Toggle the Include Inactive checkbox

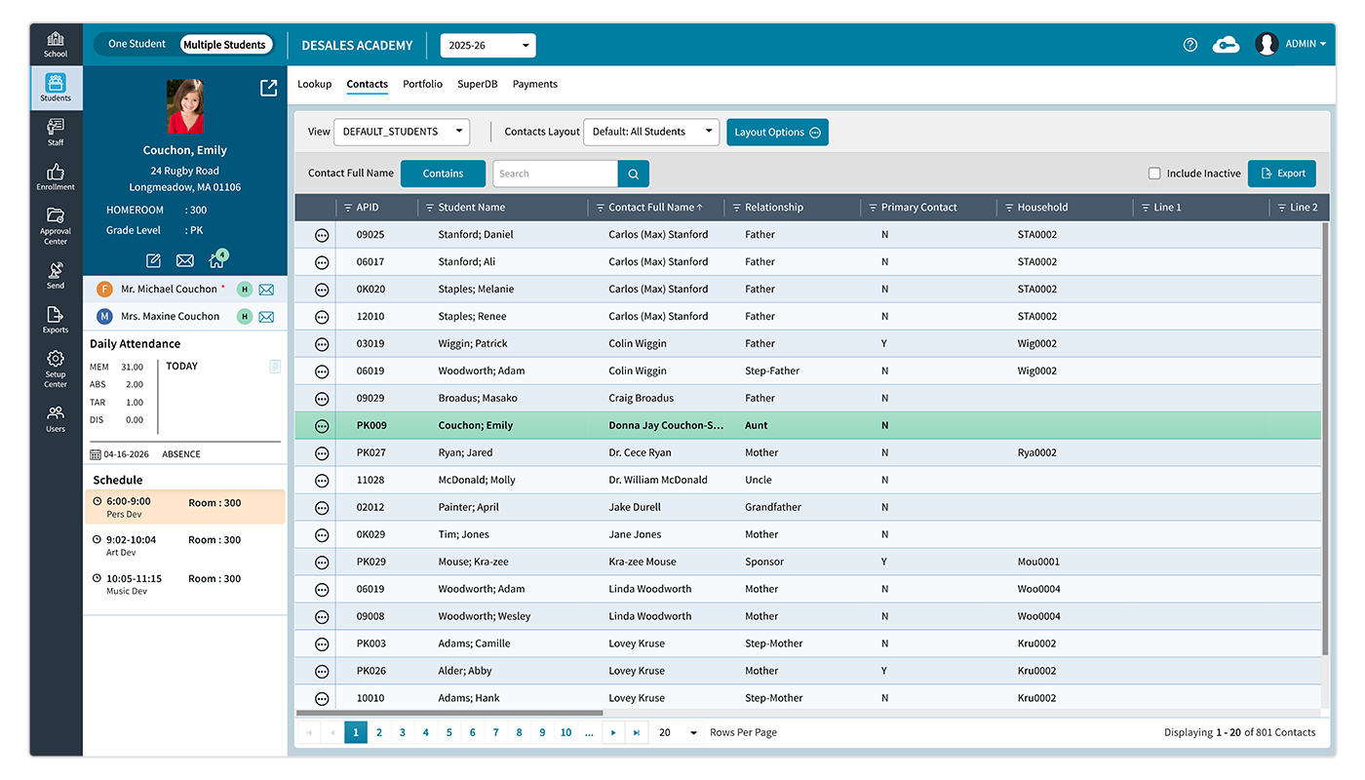point(1154,174)
